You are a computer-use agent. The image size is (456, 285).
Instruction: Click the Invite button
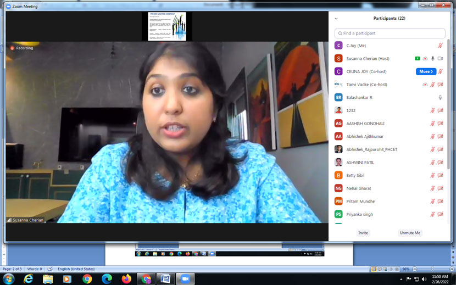(363, 233)
